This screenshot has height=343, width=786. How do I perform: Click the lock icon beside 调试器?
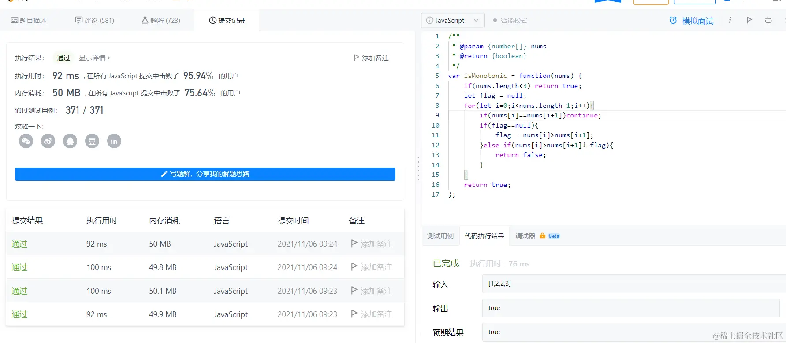pos(542,236)
